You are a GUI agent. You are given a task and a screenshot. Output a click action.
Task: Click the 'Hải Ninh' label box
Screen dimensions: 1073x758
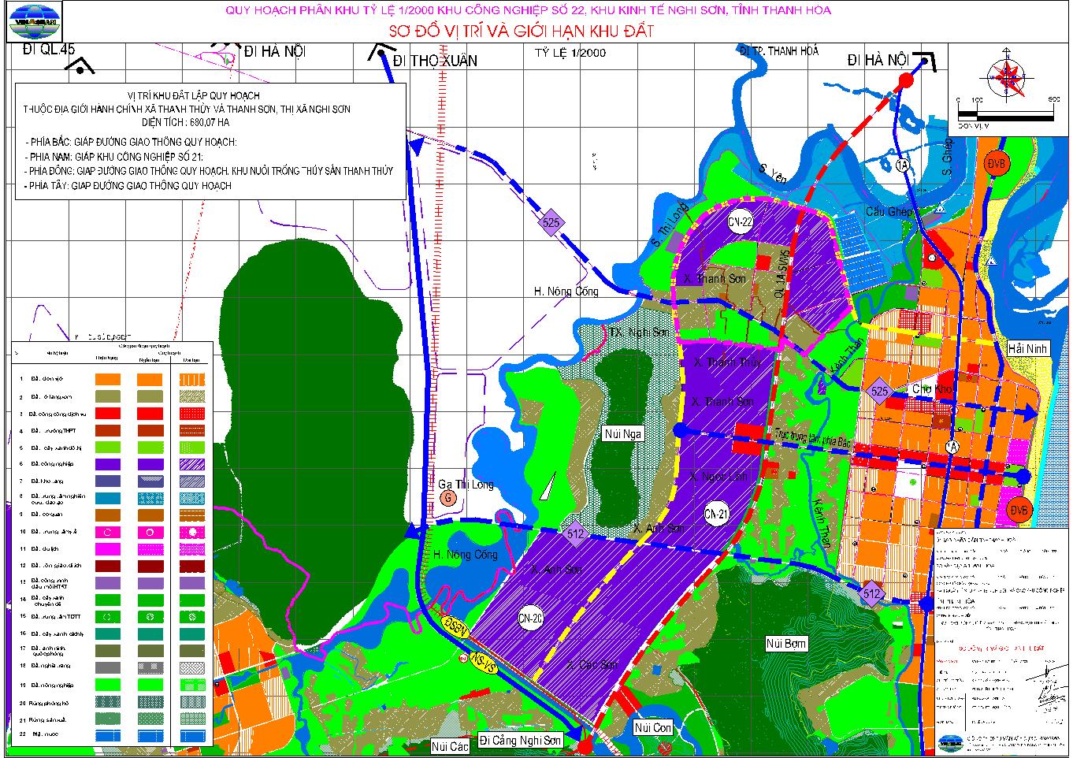click(1028, 347)
